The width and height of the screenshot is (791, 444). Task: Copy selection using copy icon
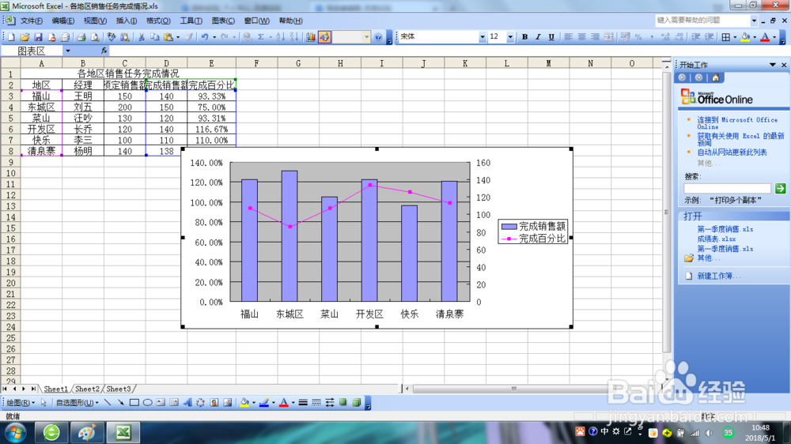(x=155, y=37)
